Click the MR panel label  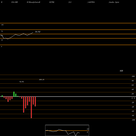click(x=121, y=71)
